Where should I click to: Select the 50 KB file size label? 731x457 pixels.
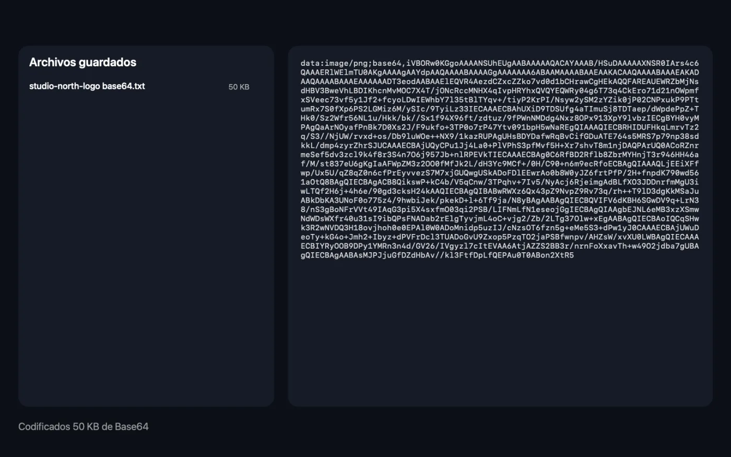tap(239, 87)
